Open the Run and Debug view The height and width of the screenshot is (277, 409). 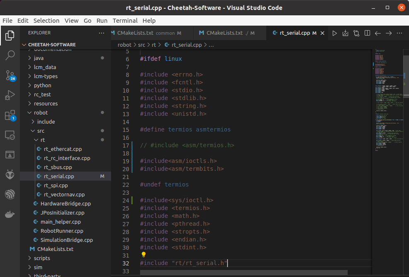(10, 96)
